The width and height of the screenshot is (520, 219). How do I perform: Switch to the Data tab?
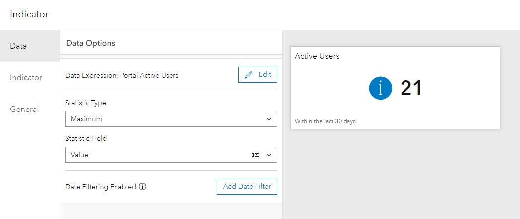click(x=18, y=46)
